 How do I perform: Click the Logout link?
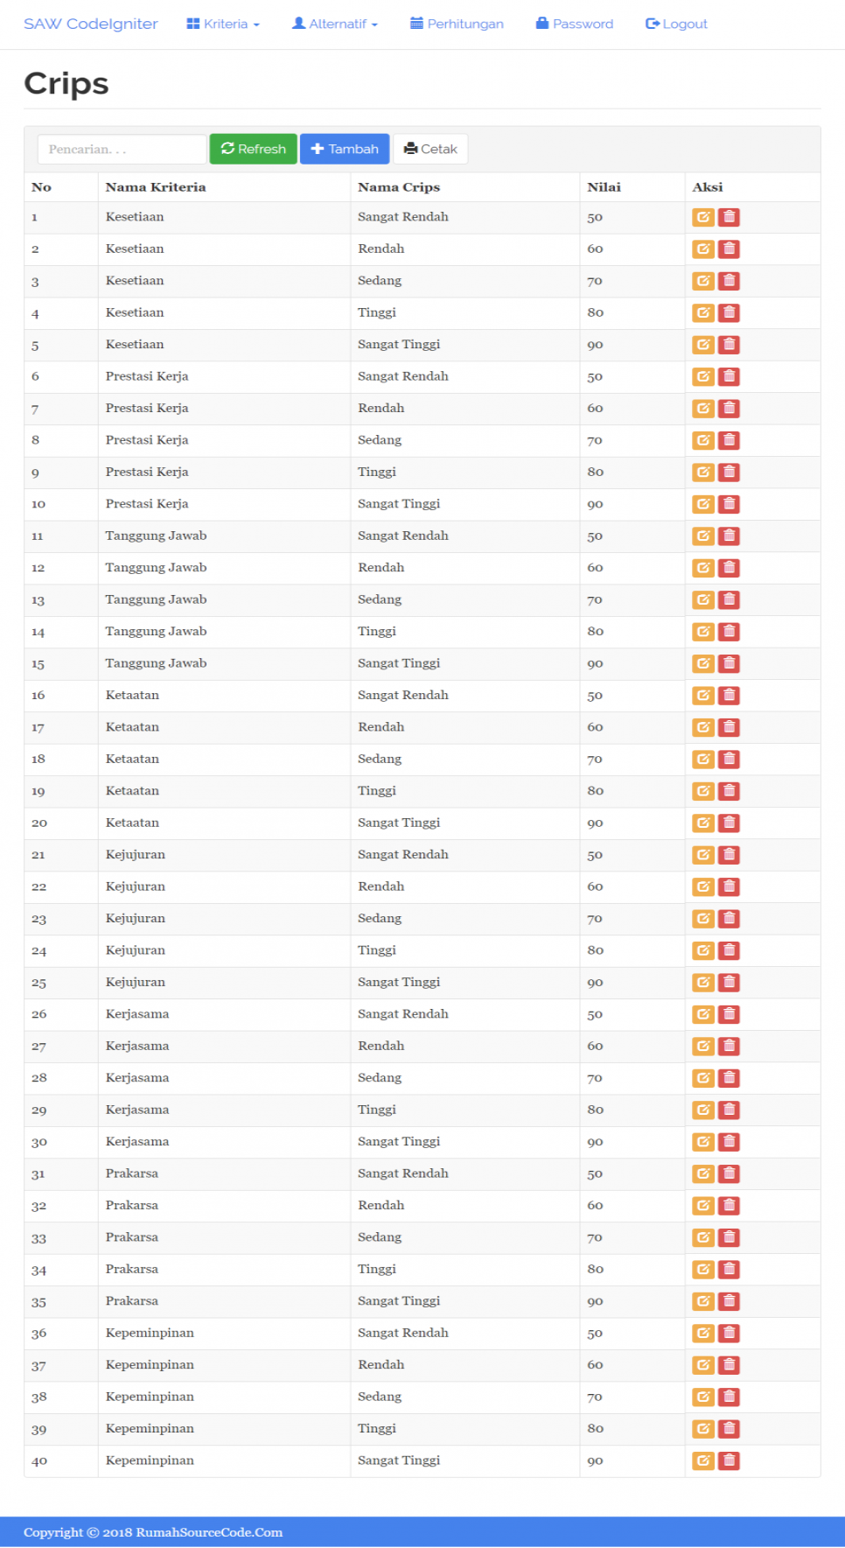(x=676, y=24)
